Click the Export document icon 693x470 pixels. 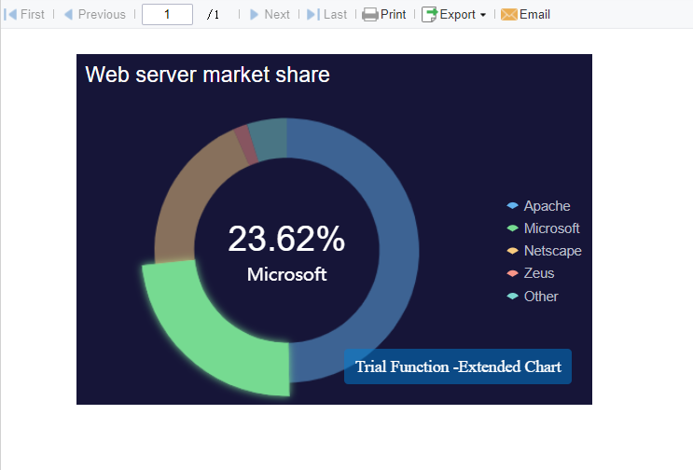pyautogui.click(x=429, y=15)
